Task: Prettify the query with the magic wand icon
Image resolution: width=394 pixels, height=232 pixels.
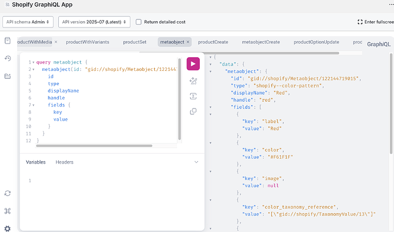Action: pos(193,81)
